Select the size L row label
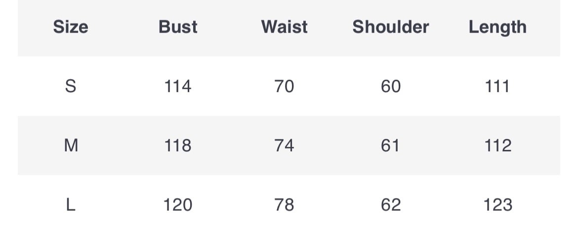This screenshot has width=578, height=242. pyautogui.click(x=71, y=205)
